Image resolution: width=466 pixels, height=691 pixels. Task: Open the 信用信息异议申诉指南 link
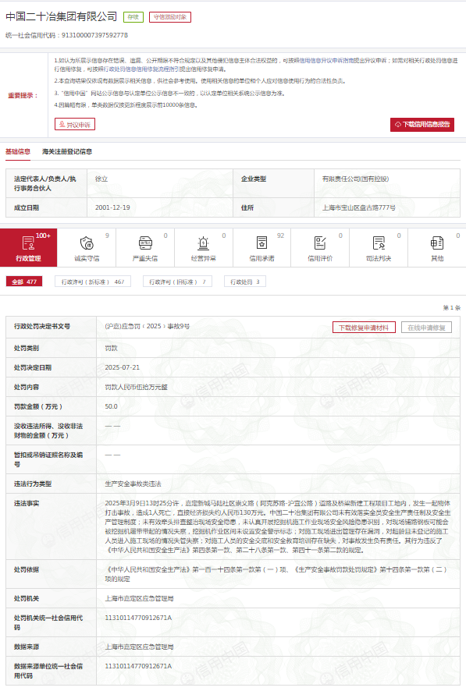click(x=329, y=60)
